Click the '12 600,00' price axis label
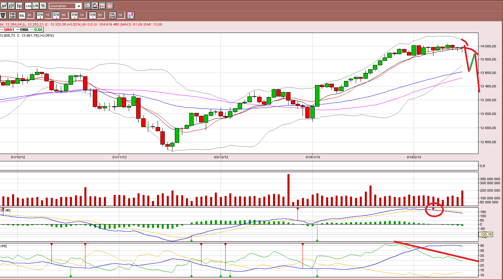 [488, 142]
